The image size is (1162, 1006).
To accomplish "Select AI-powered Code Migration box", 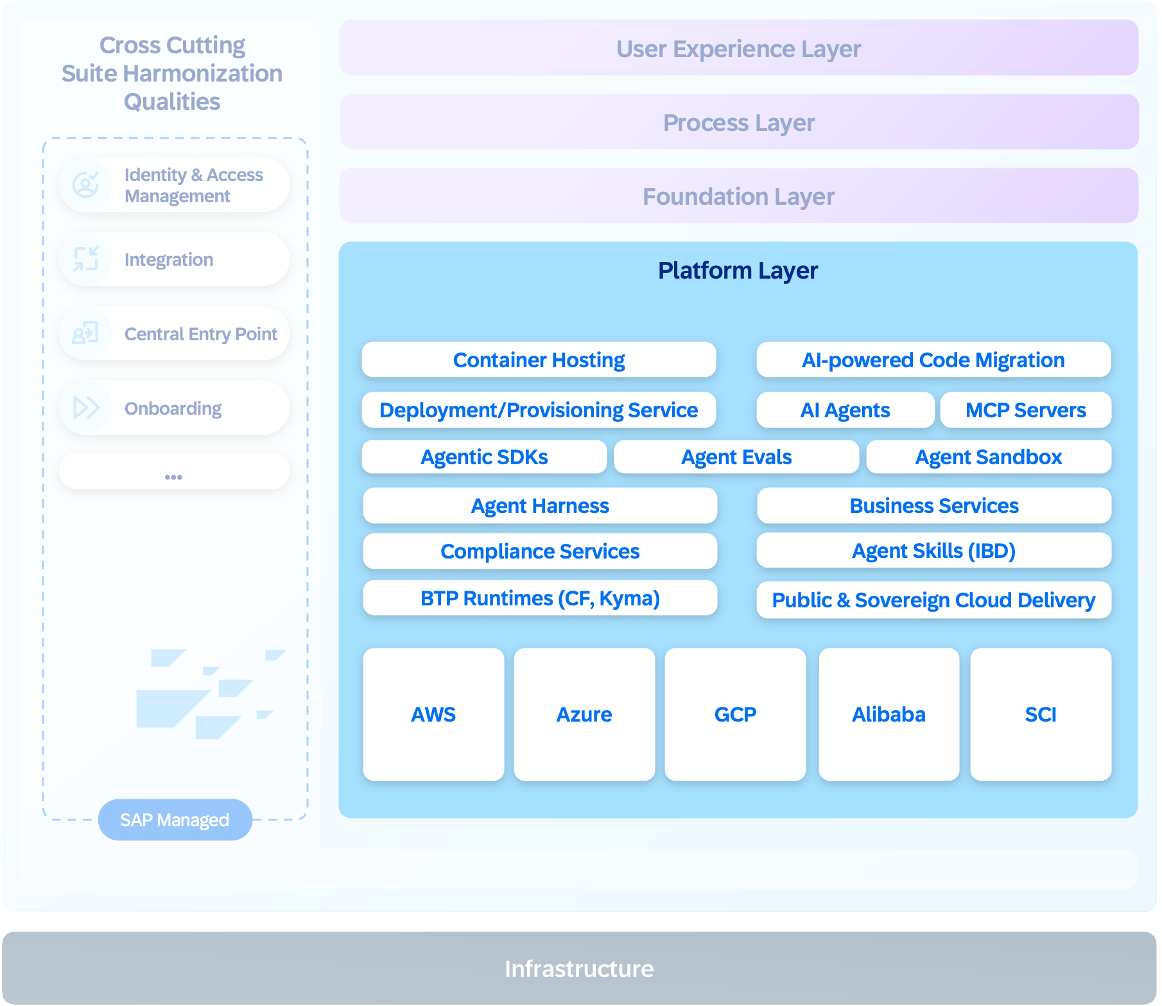I will 933,360.
